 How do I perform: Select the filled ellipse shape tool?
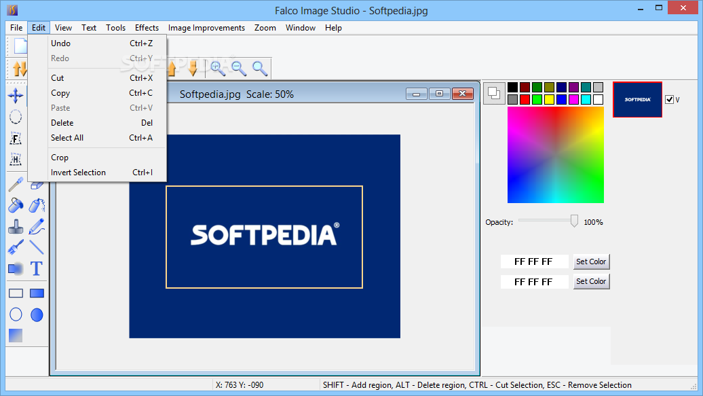(37, 314)
